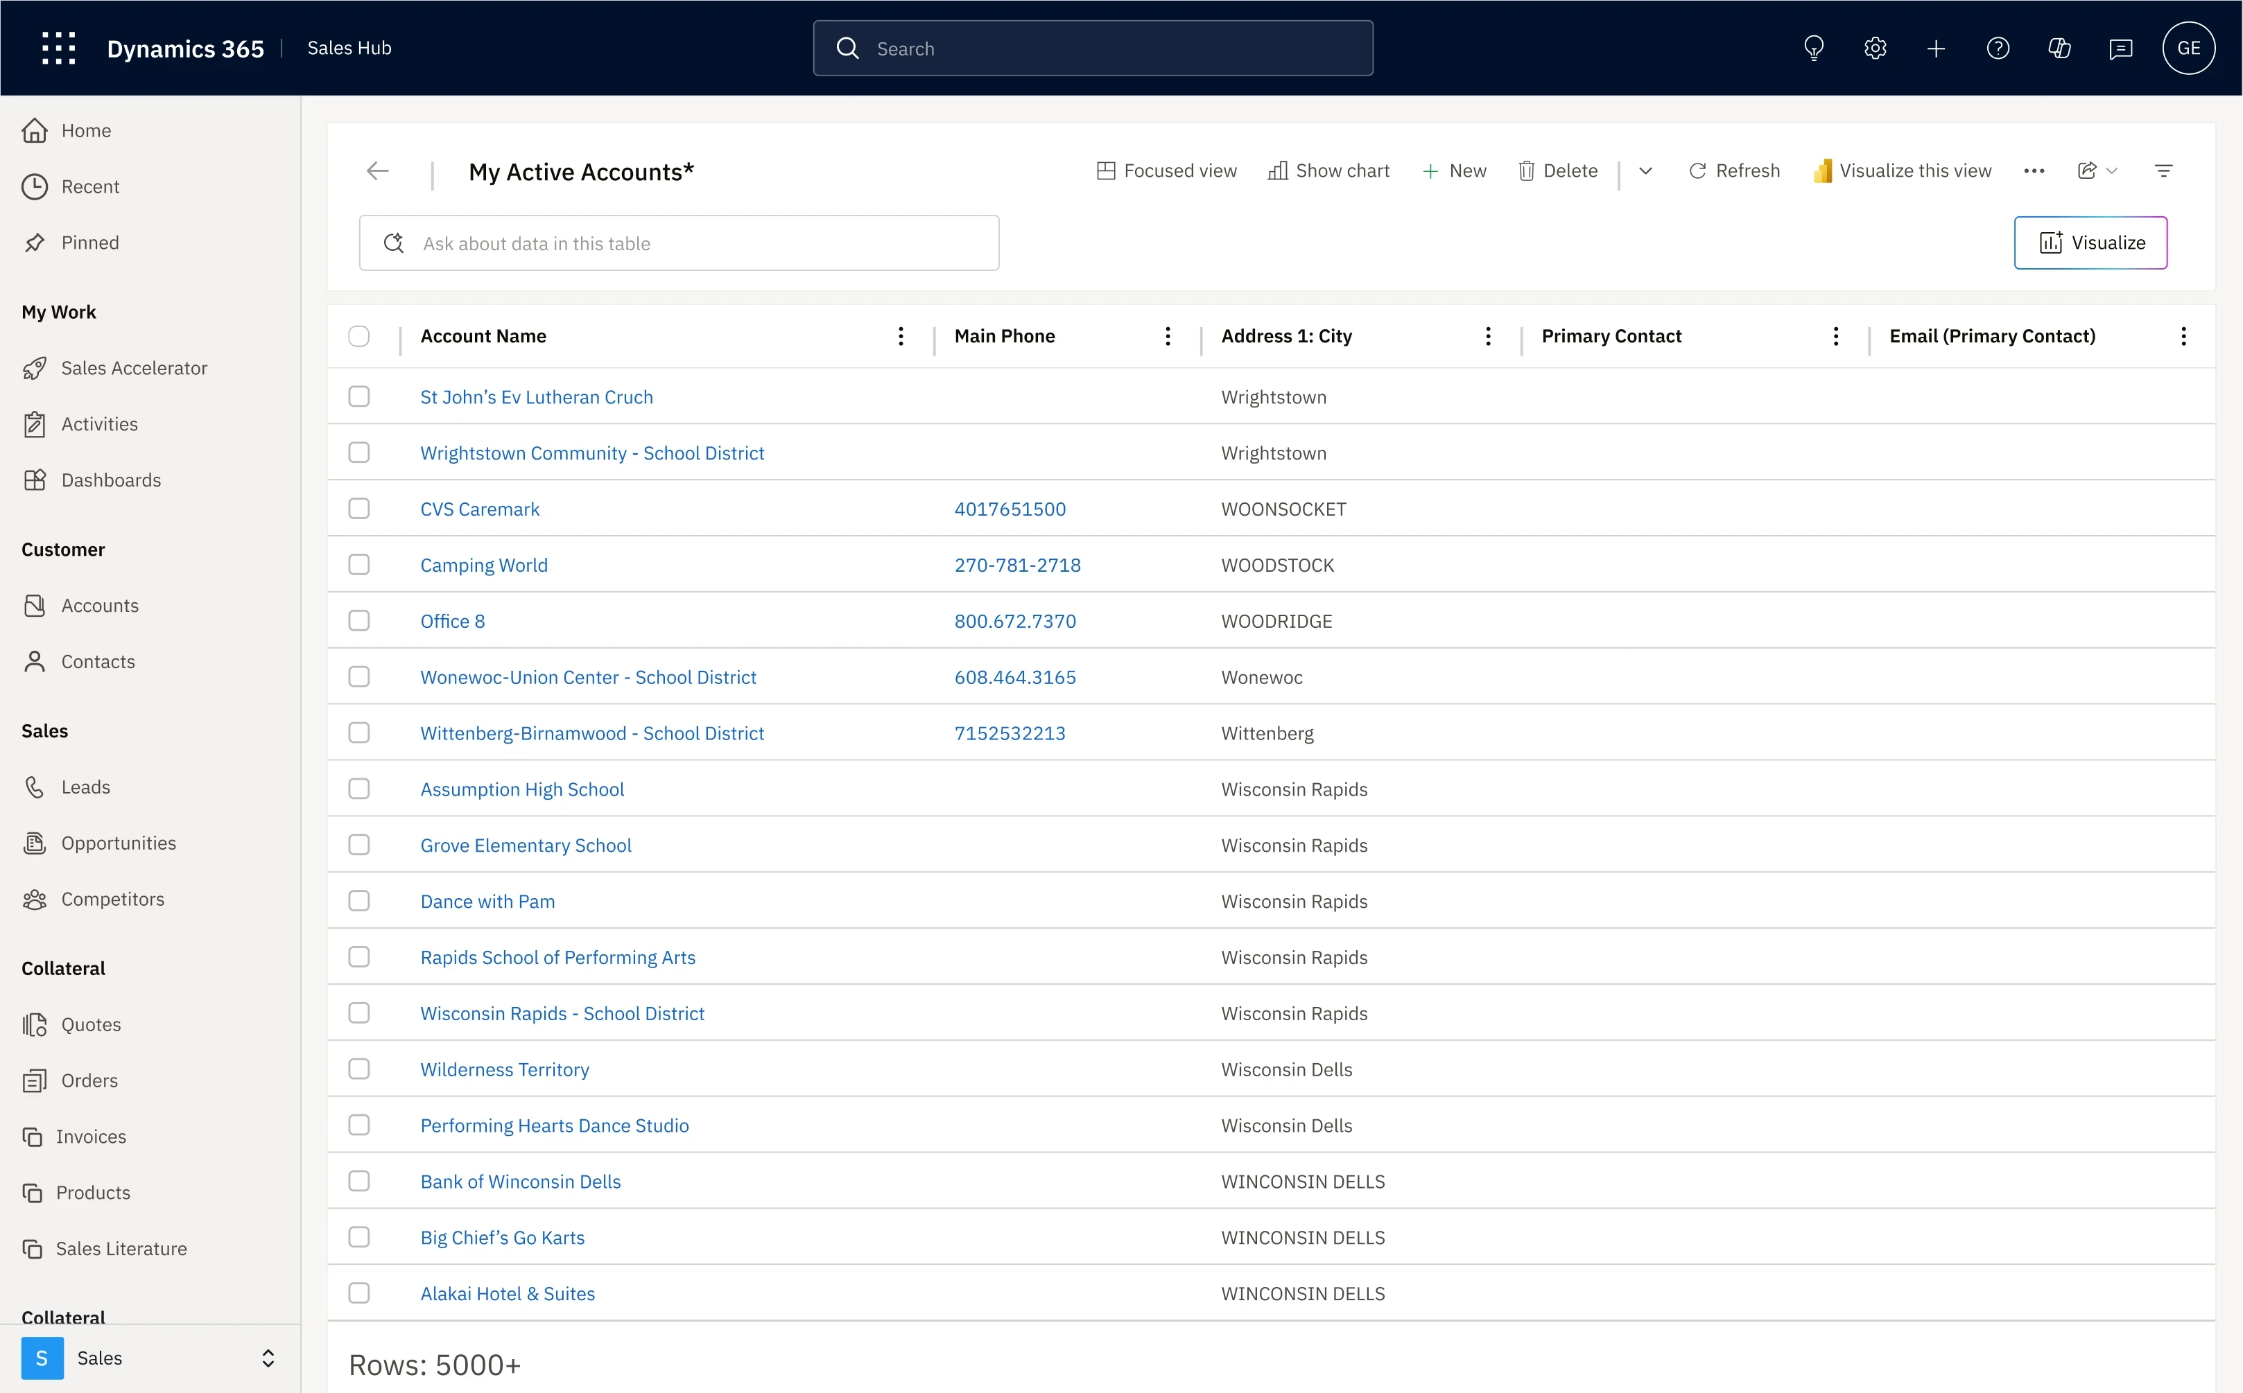Click the edit filters icon

coord(2164,170)
